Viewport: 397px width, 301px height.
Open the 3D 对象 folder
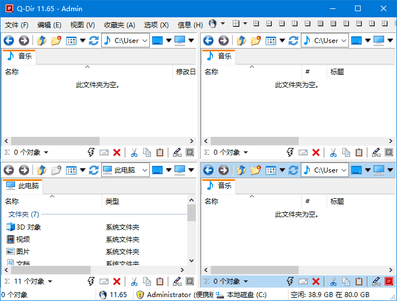tap(28, 227)
